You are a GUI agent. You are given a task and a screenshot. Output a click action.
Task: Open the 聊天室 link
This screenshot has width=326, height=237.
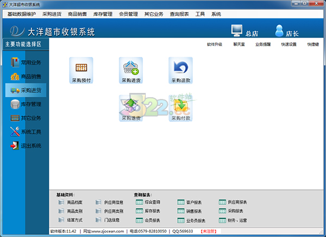[x=239, y=45]
